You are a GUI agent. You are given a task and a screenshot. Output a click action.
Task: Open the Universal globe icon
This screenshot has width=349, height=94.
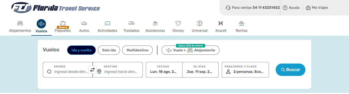tap(200, 23)
